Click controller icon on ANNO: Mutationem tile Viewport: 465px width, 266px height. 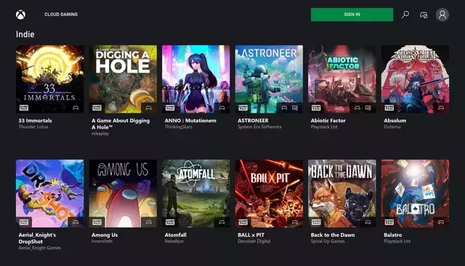[222, 108]
